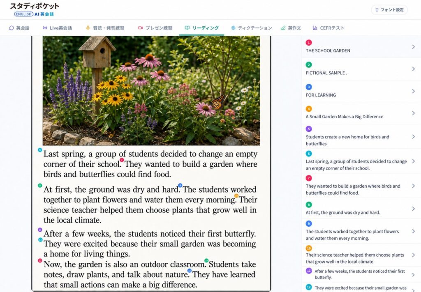Click the teal number 6 sidebar badge
Screen dimensions: 421x292
309,154
